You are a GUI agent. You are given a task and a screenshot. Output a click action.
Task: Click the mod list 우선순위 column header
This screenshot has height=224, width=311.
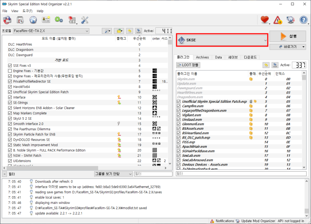click(139, 38)
